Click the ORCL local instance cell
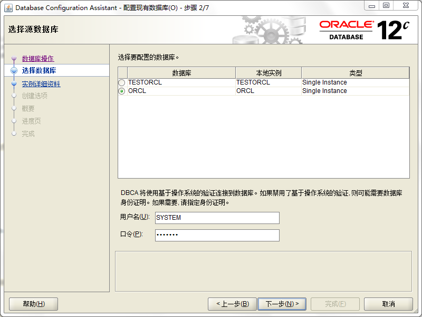This screenshot has width=422, height=317. click(x=268, y=91)
